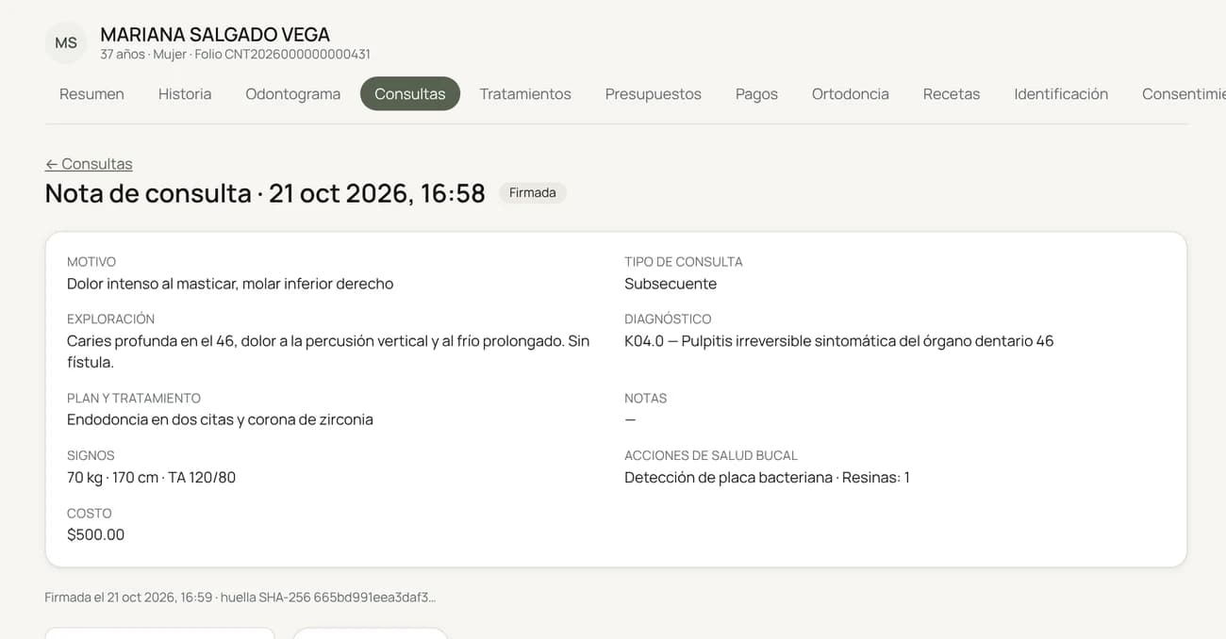The height and width of the screenshot is (639, 1226).
Task: Click the ACCIONES DE SALUD BUCAL label
Action: 711,455
